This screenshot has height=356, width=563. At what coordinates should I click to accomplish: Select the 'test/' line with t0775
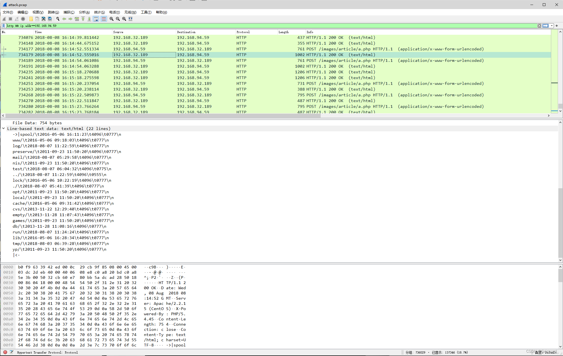(62, 169)
